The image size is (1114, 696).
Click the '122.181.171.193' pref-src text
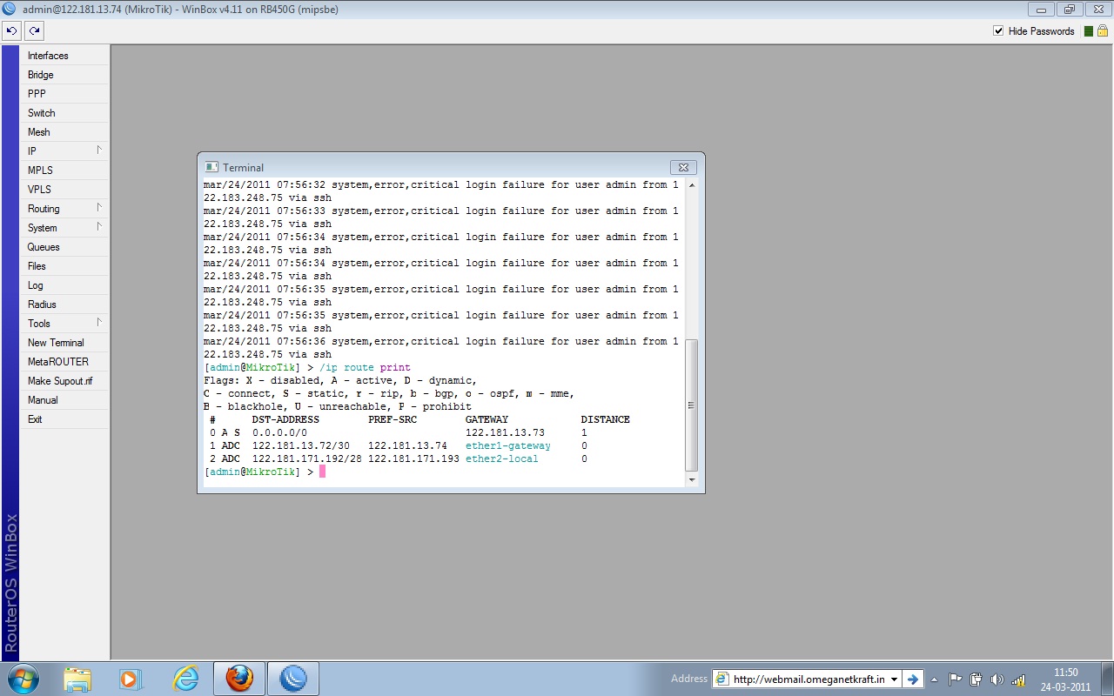pos(413,458)
